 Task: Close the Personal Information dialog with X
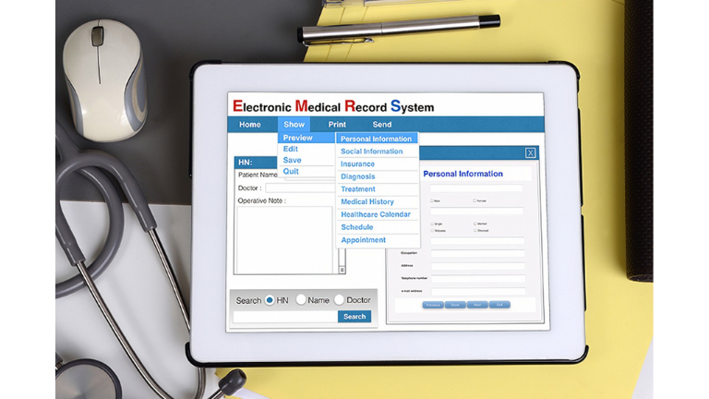pyautogui.click(x=530, y=153)
